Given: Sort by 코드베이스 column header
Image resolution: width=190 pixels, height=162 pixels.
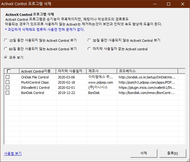Looking at the screenshot, I should tap(148, 71).
